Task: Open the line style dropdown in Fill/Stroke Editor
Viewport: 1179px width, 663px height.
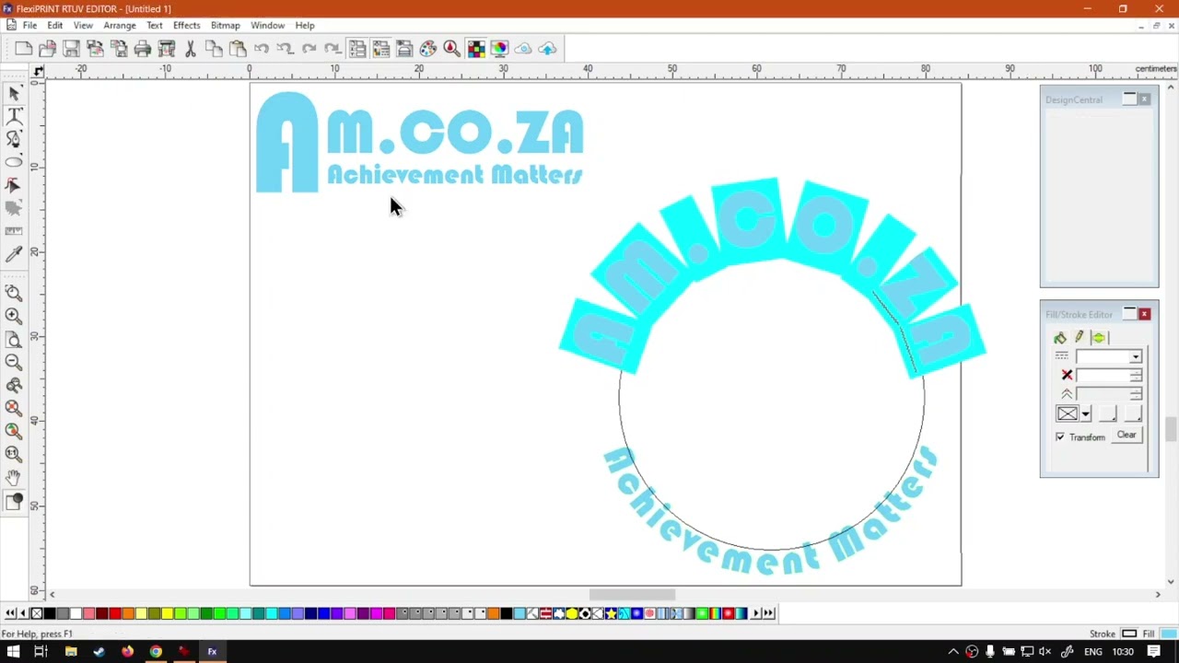Action: coord(1136,356)
